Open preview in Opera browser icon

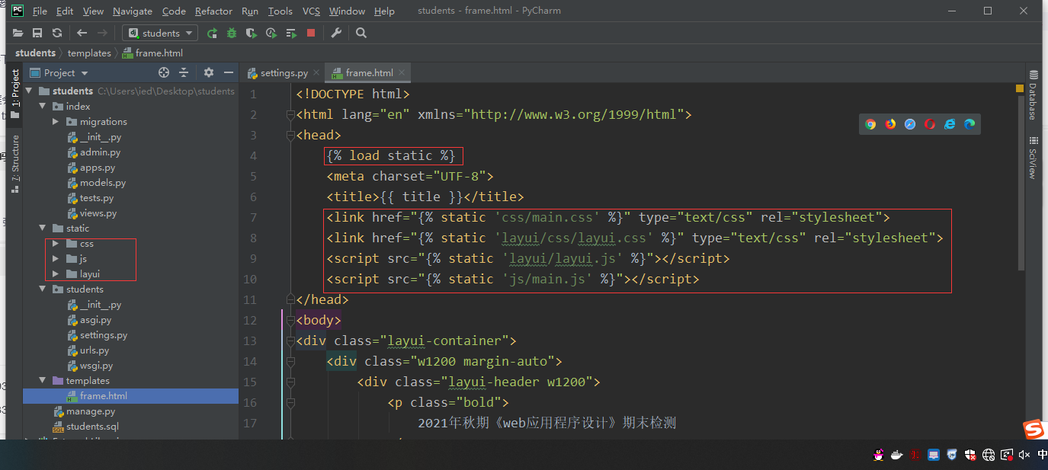930,124
